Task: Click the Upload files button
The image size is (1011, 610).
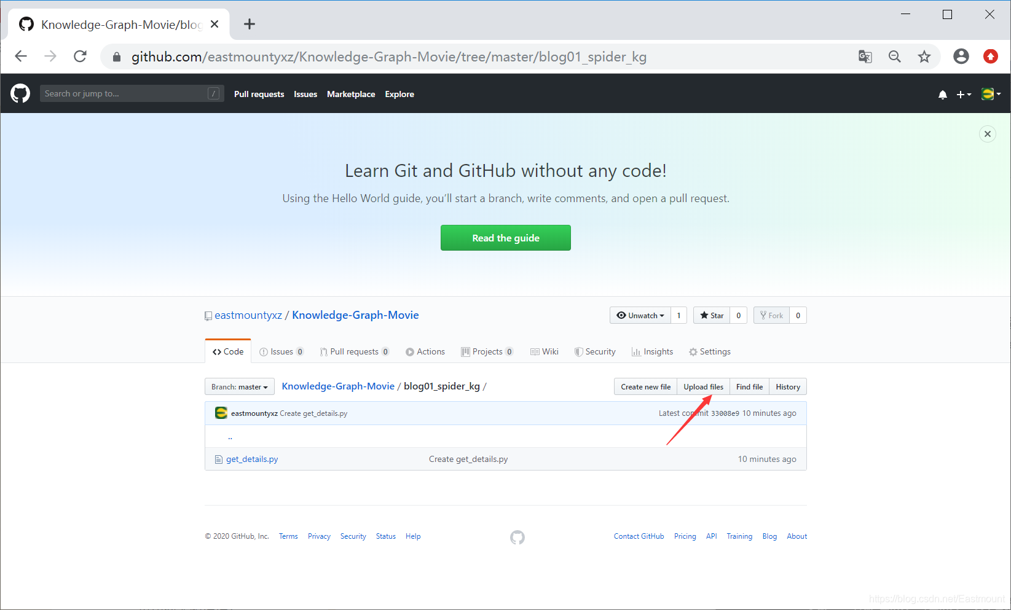Action: pos(703,386)
